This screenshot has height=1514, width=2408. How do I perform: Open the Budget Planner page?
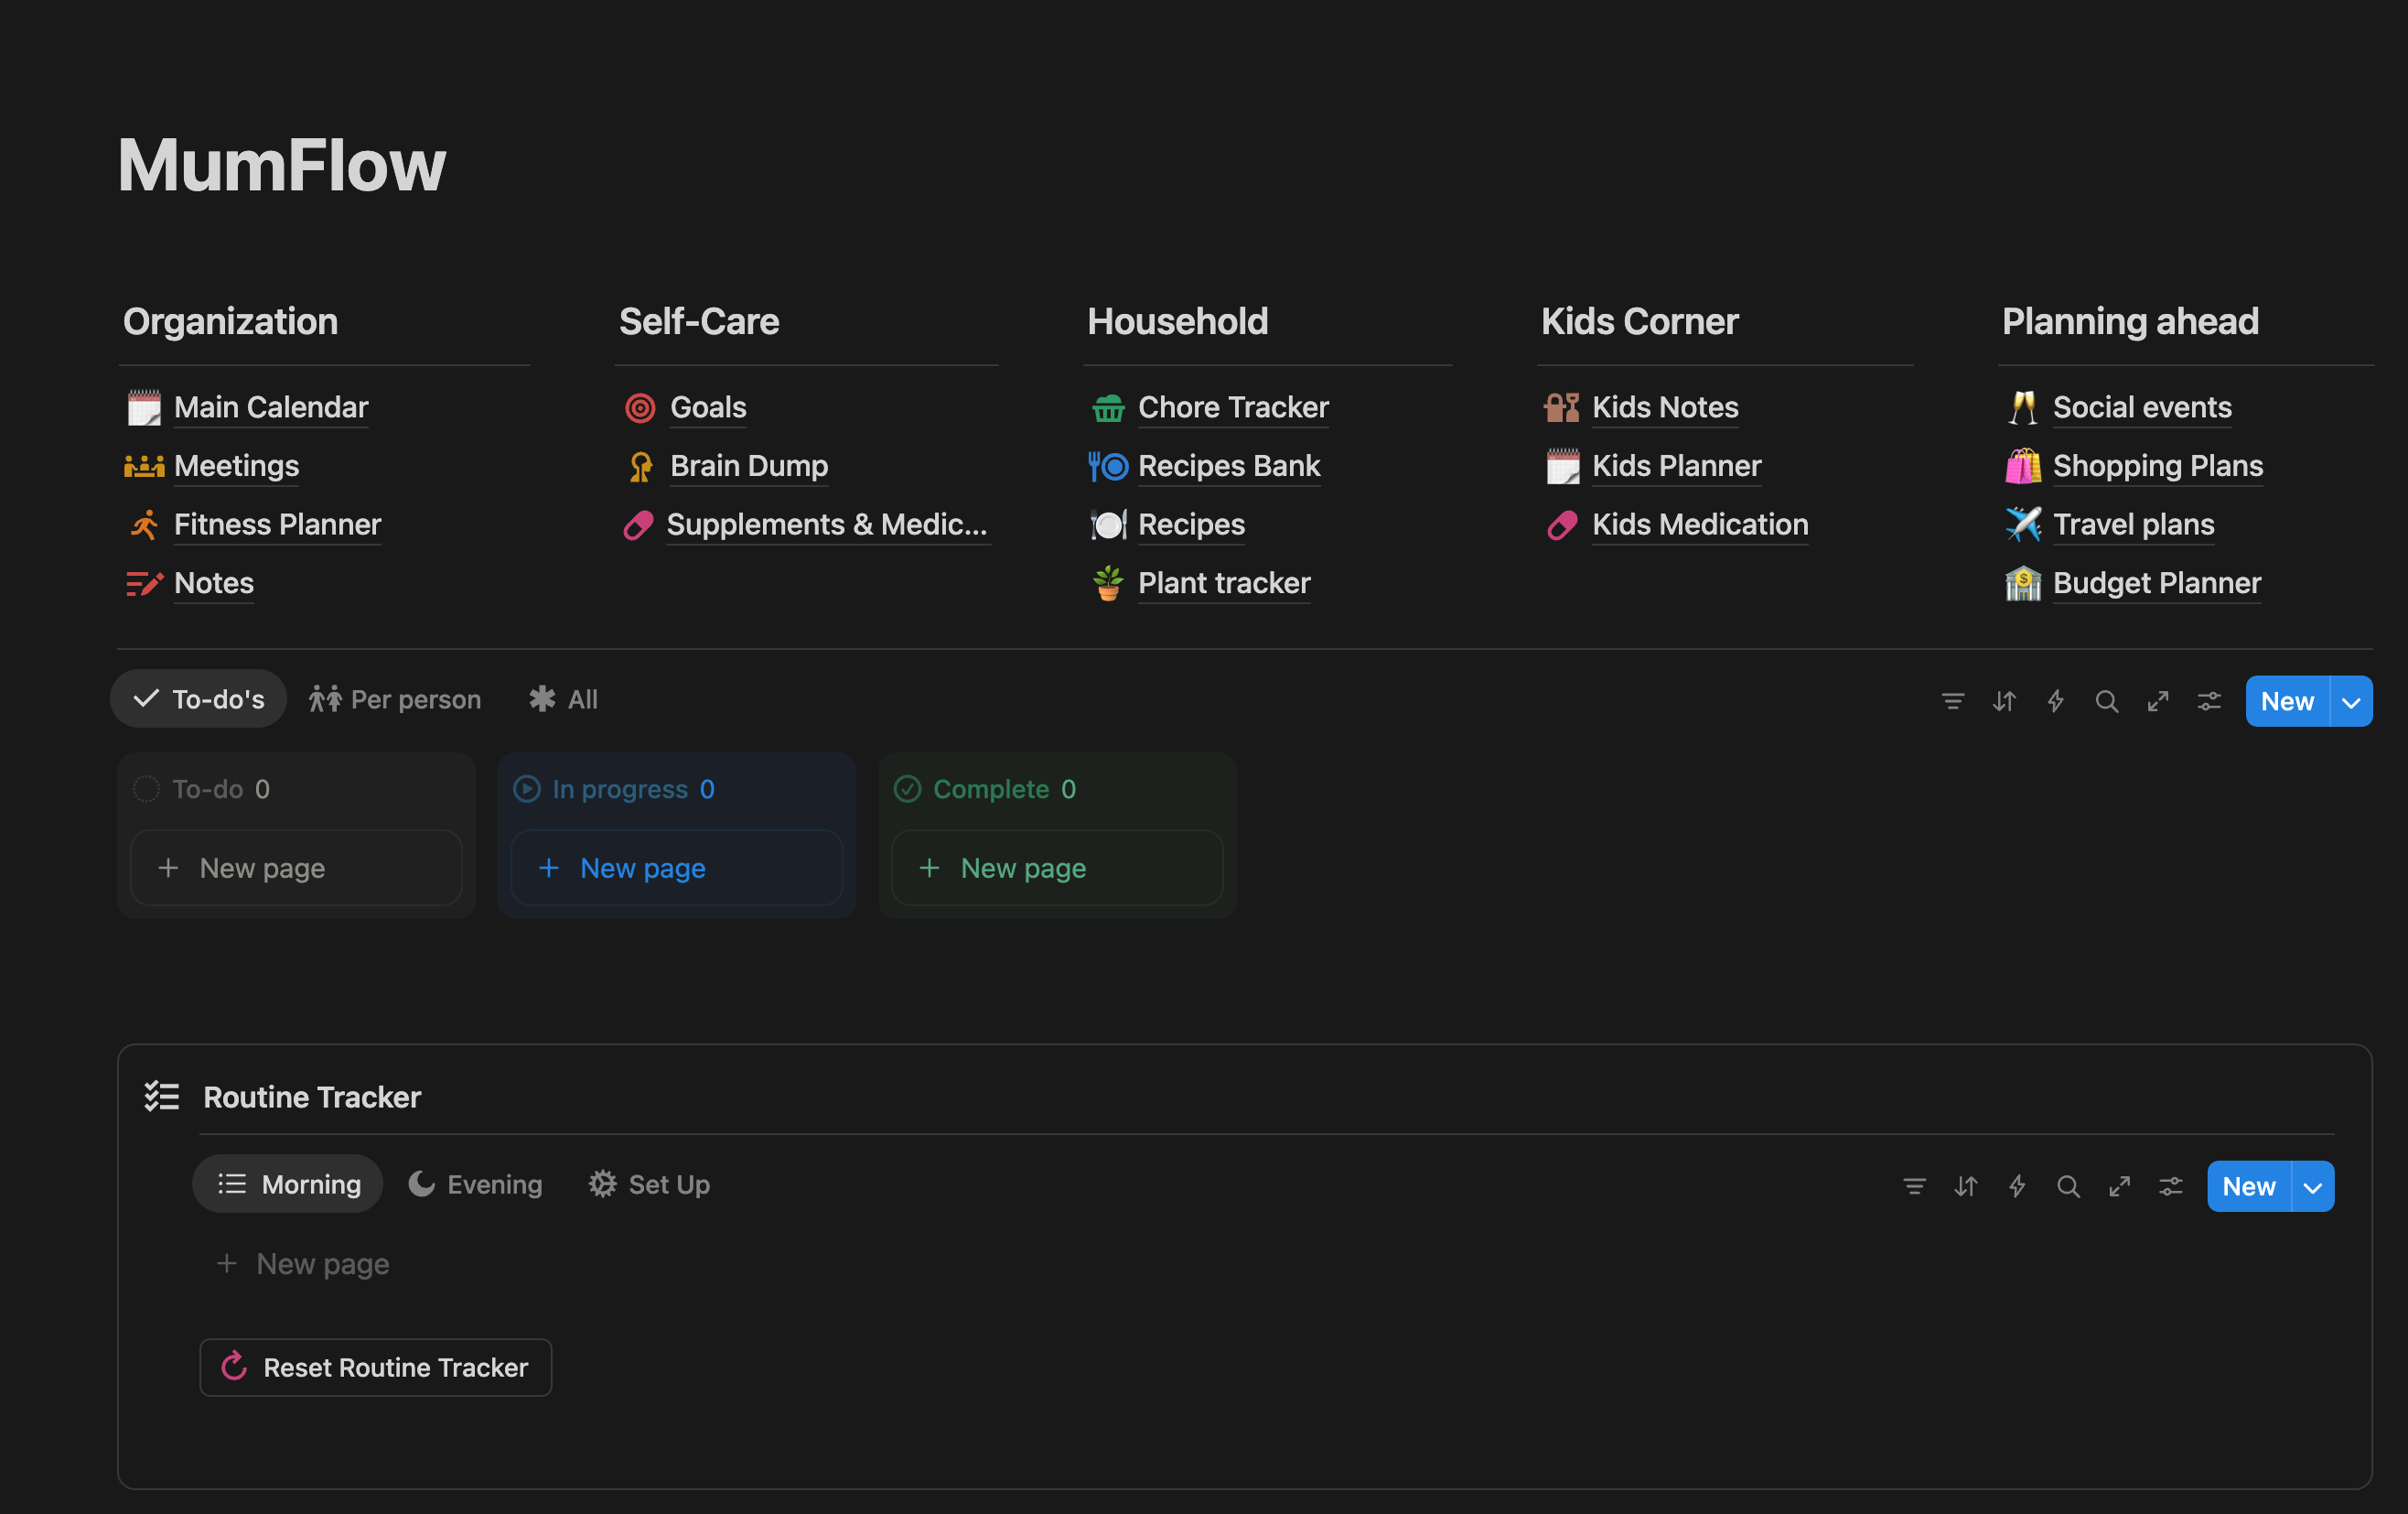[2156, 583]
